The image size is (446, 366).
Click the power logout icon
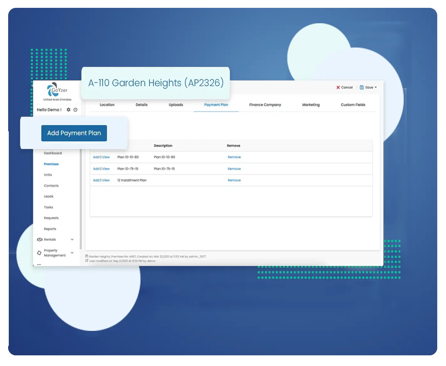pyautogui.click(x=75, y=110)
